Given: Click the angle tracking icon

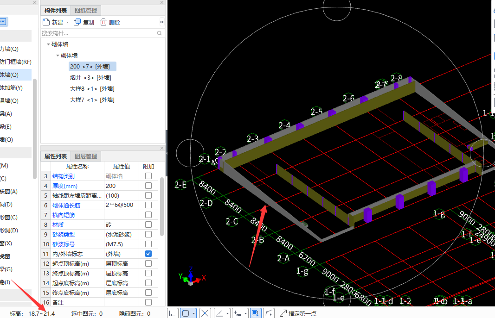Looking at the screenshot, I should [x=219, y=313].
